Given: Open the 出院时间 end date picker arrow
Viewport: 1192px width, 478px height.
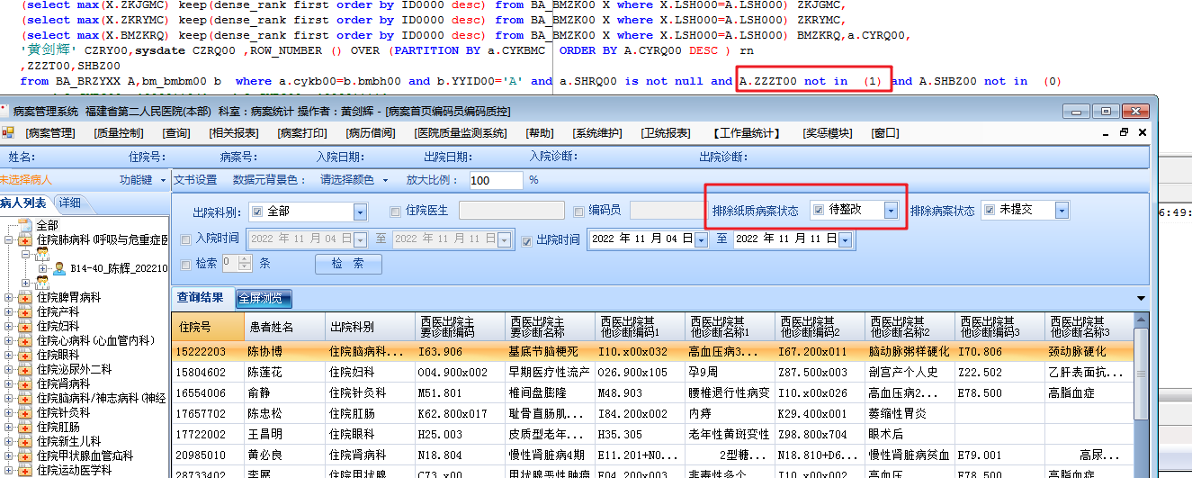Looking at the screenshot, I should (845, 240).
